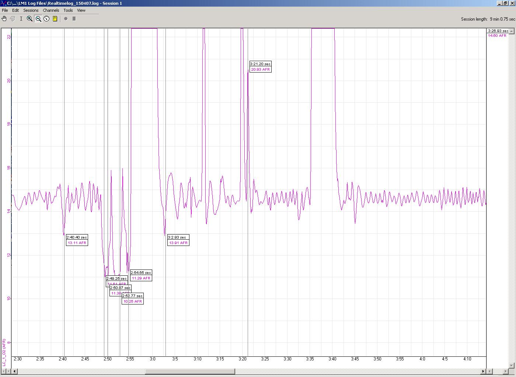
Task: Click the 2:54.65 sec 11.29 AFR marker label
Action: click(141, 275)
